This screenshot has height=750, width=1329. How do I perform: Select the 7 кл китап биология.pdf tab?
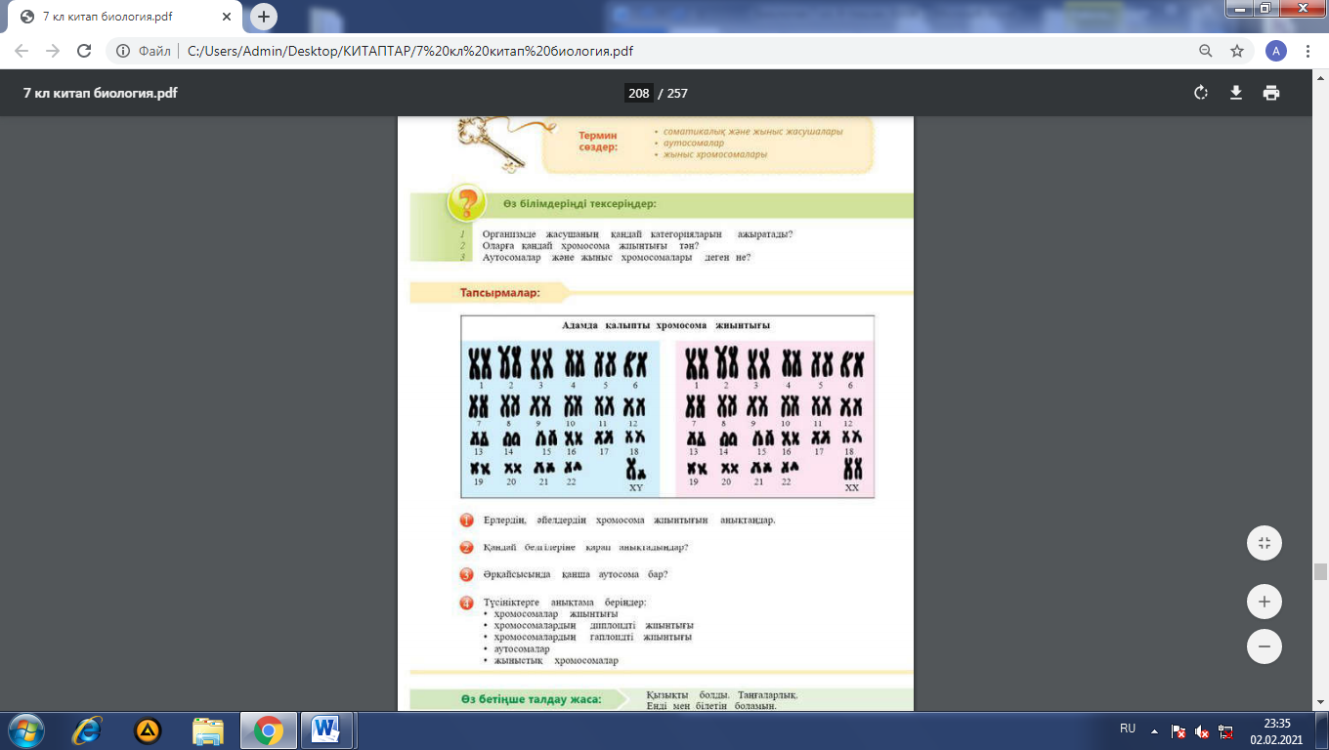(124, 18)
